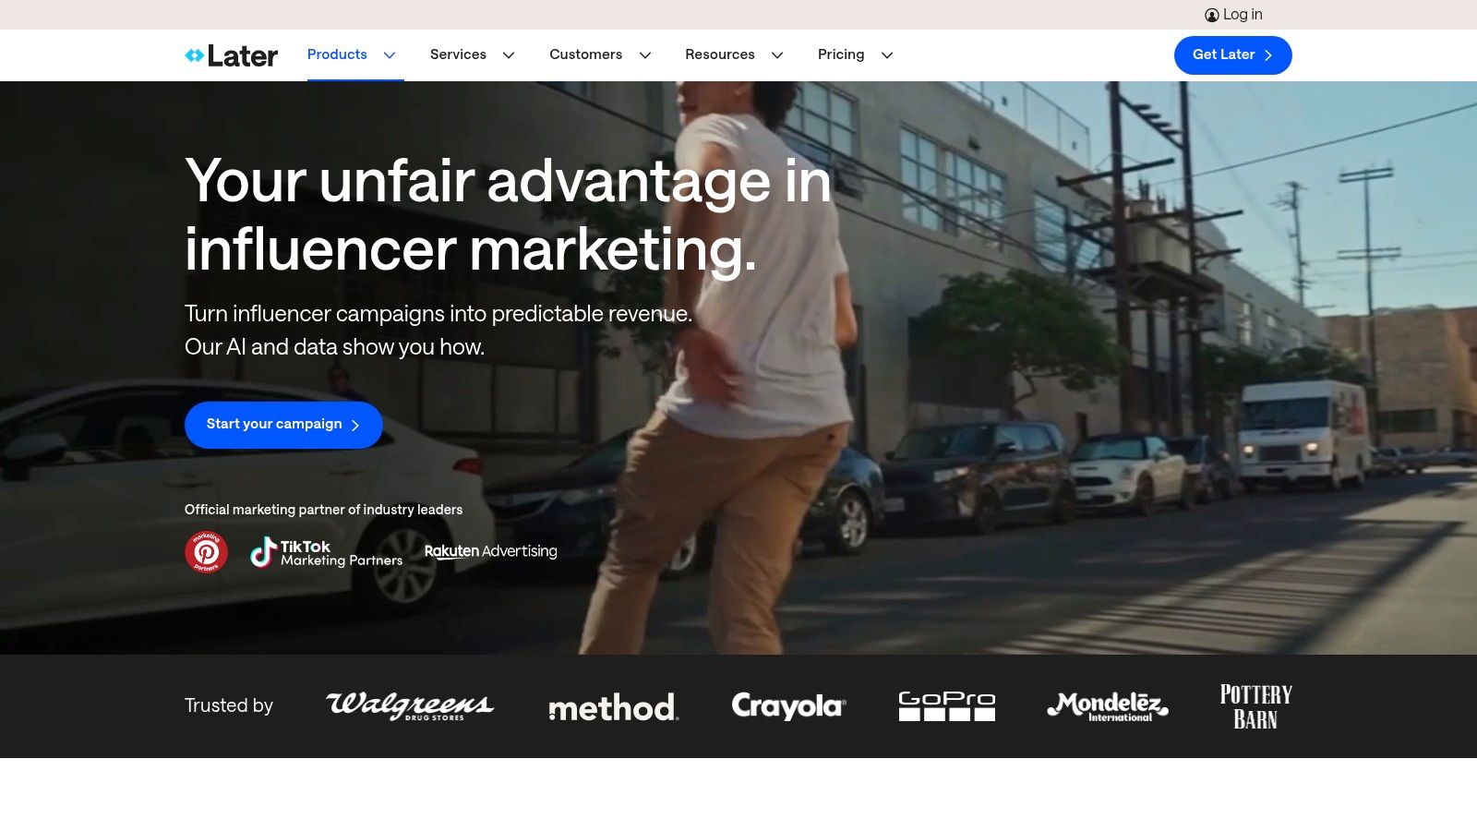
Task: Click the Log in link
Action: [1243, 14]
